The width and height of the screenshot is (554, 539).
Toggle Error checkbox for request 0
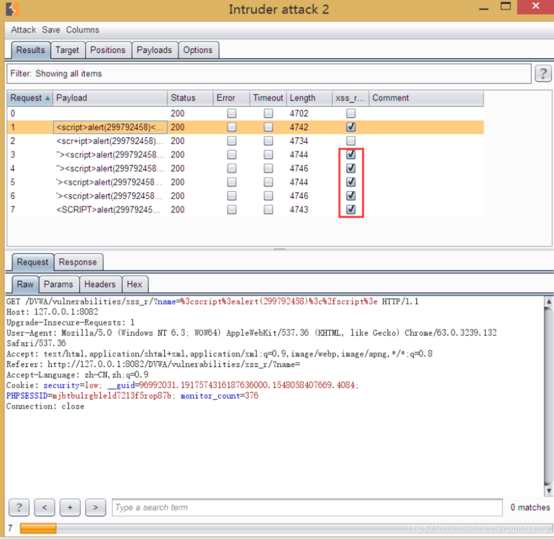232,113
